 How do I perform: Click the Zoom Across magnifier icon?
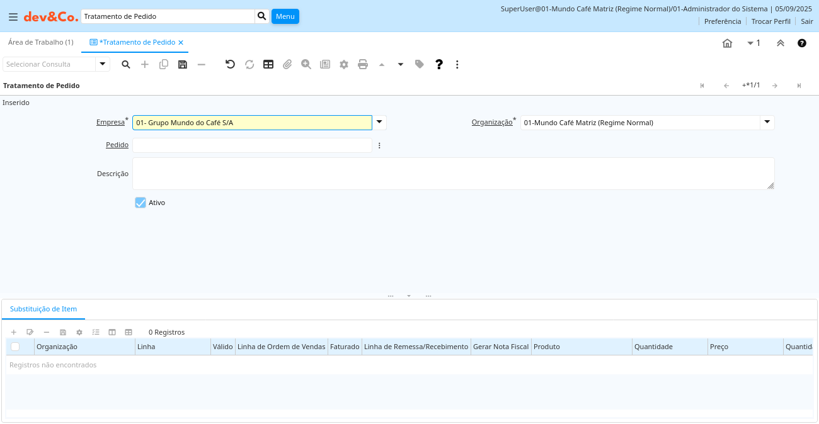(306, 64)
